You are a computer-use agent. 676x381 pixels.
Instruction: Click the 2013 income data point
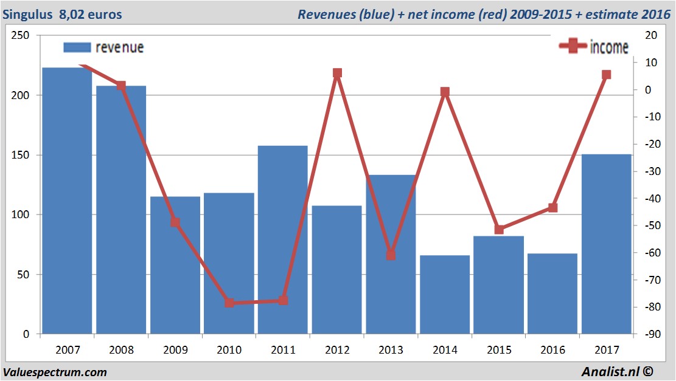click(391, 255)
